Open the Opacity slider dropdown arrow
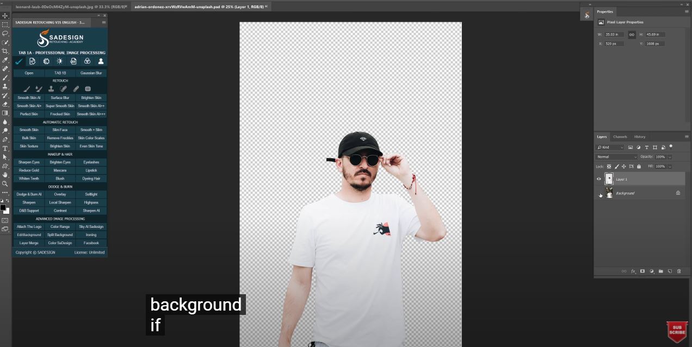 click(x=670, y=157)
